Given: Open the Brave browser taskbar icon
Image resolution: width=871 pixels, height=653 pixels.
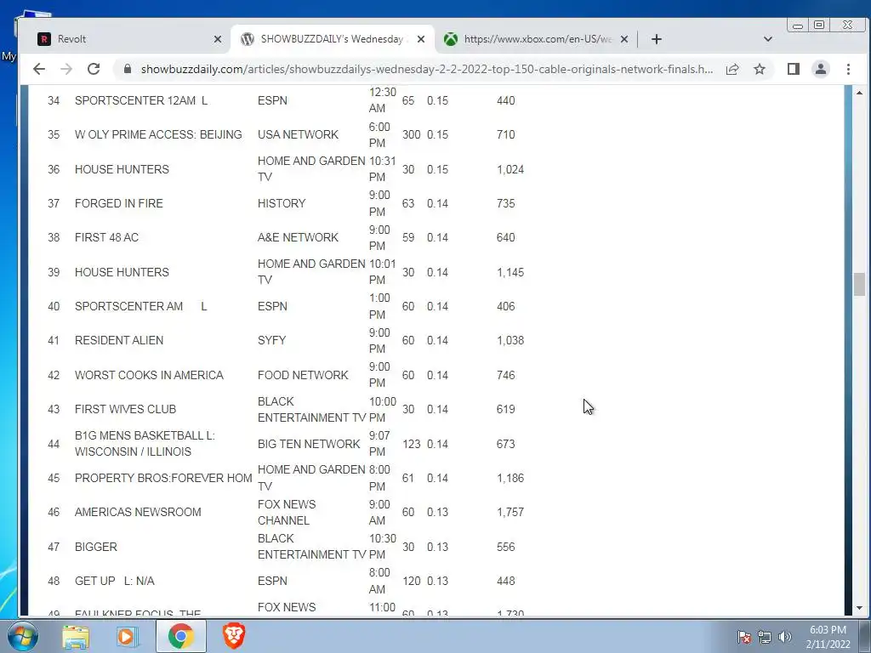Looking at the screenshot, I should click(234, 636).
